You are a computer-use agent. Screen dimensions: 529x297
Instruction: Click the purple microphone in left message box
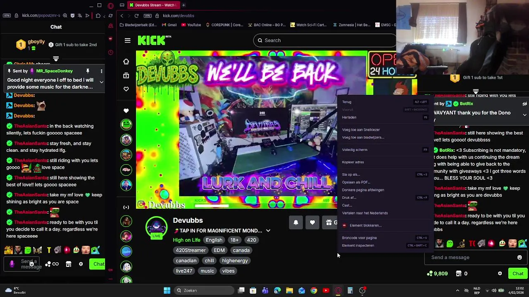(12, 264)
